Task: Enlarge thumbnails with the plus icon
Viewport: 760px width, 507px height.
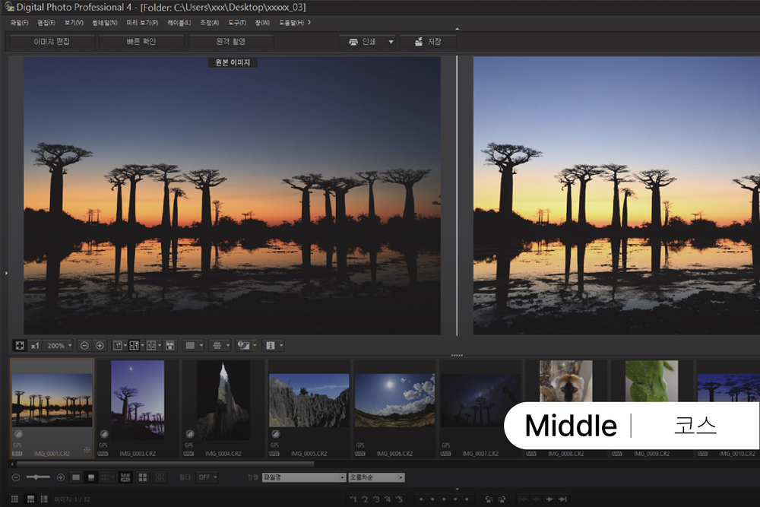Action: click(x=61, y=477)
